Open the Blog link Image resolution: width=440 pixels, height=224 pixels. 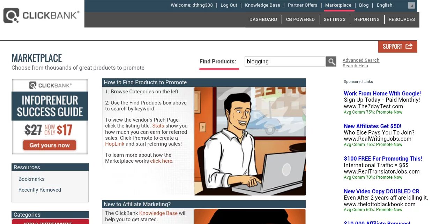(x=364, y=5)
